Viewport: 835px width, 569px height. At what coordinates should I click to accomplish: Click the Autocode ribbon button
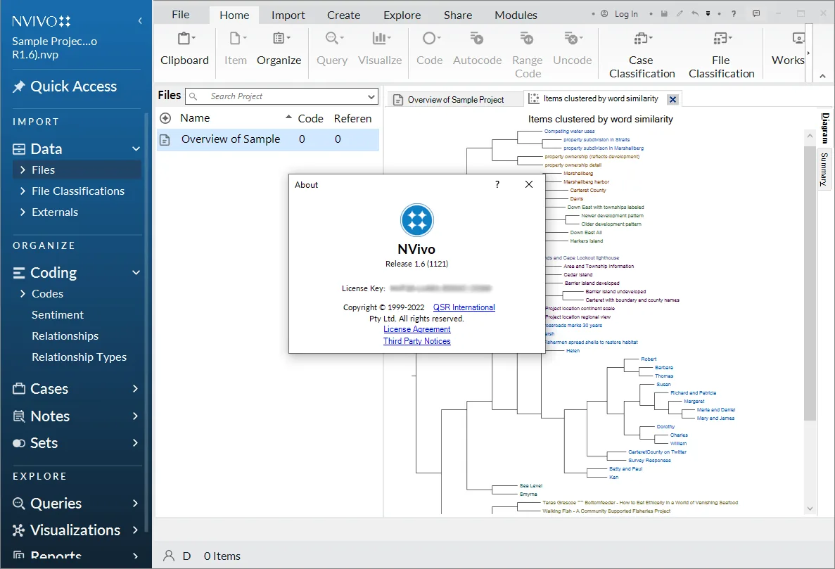[x=477, y=49]
